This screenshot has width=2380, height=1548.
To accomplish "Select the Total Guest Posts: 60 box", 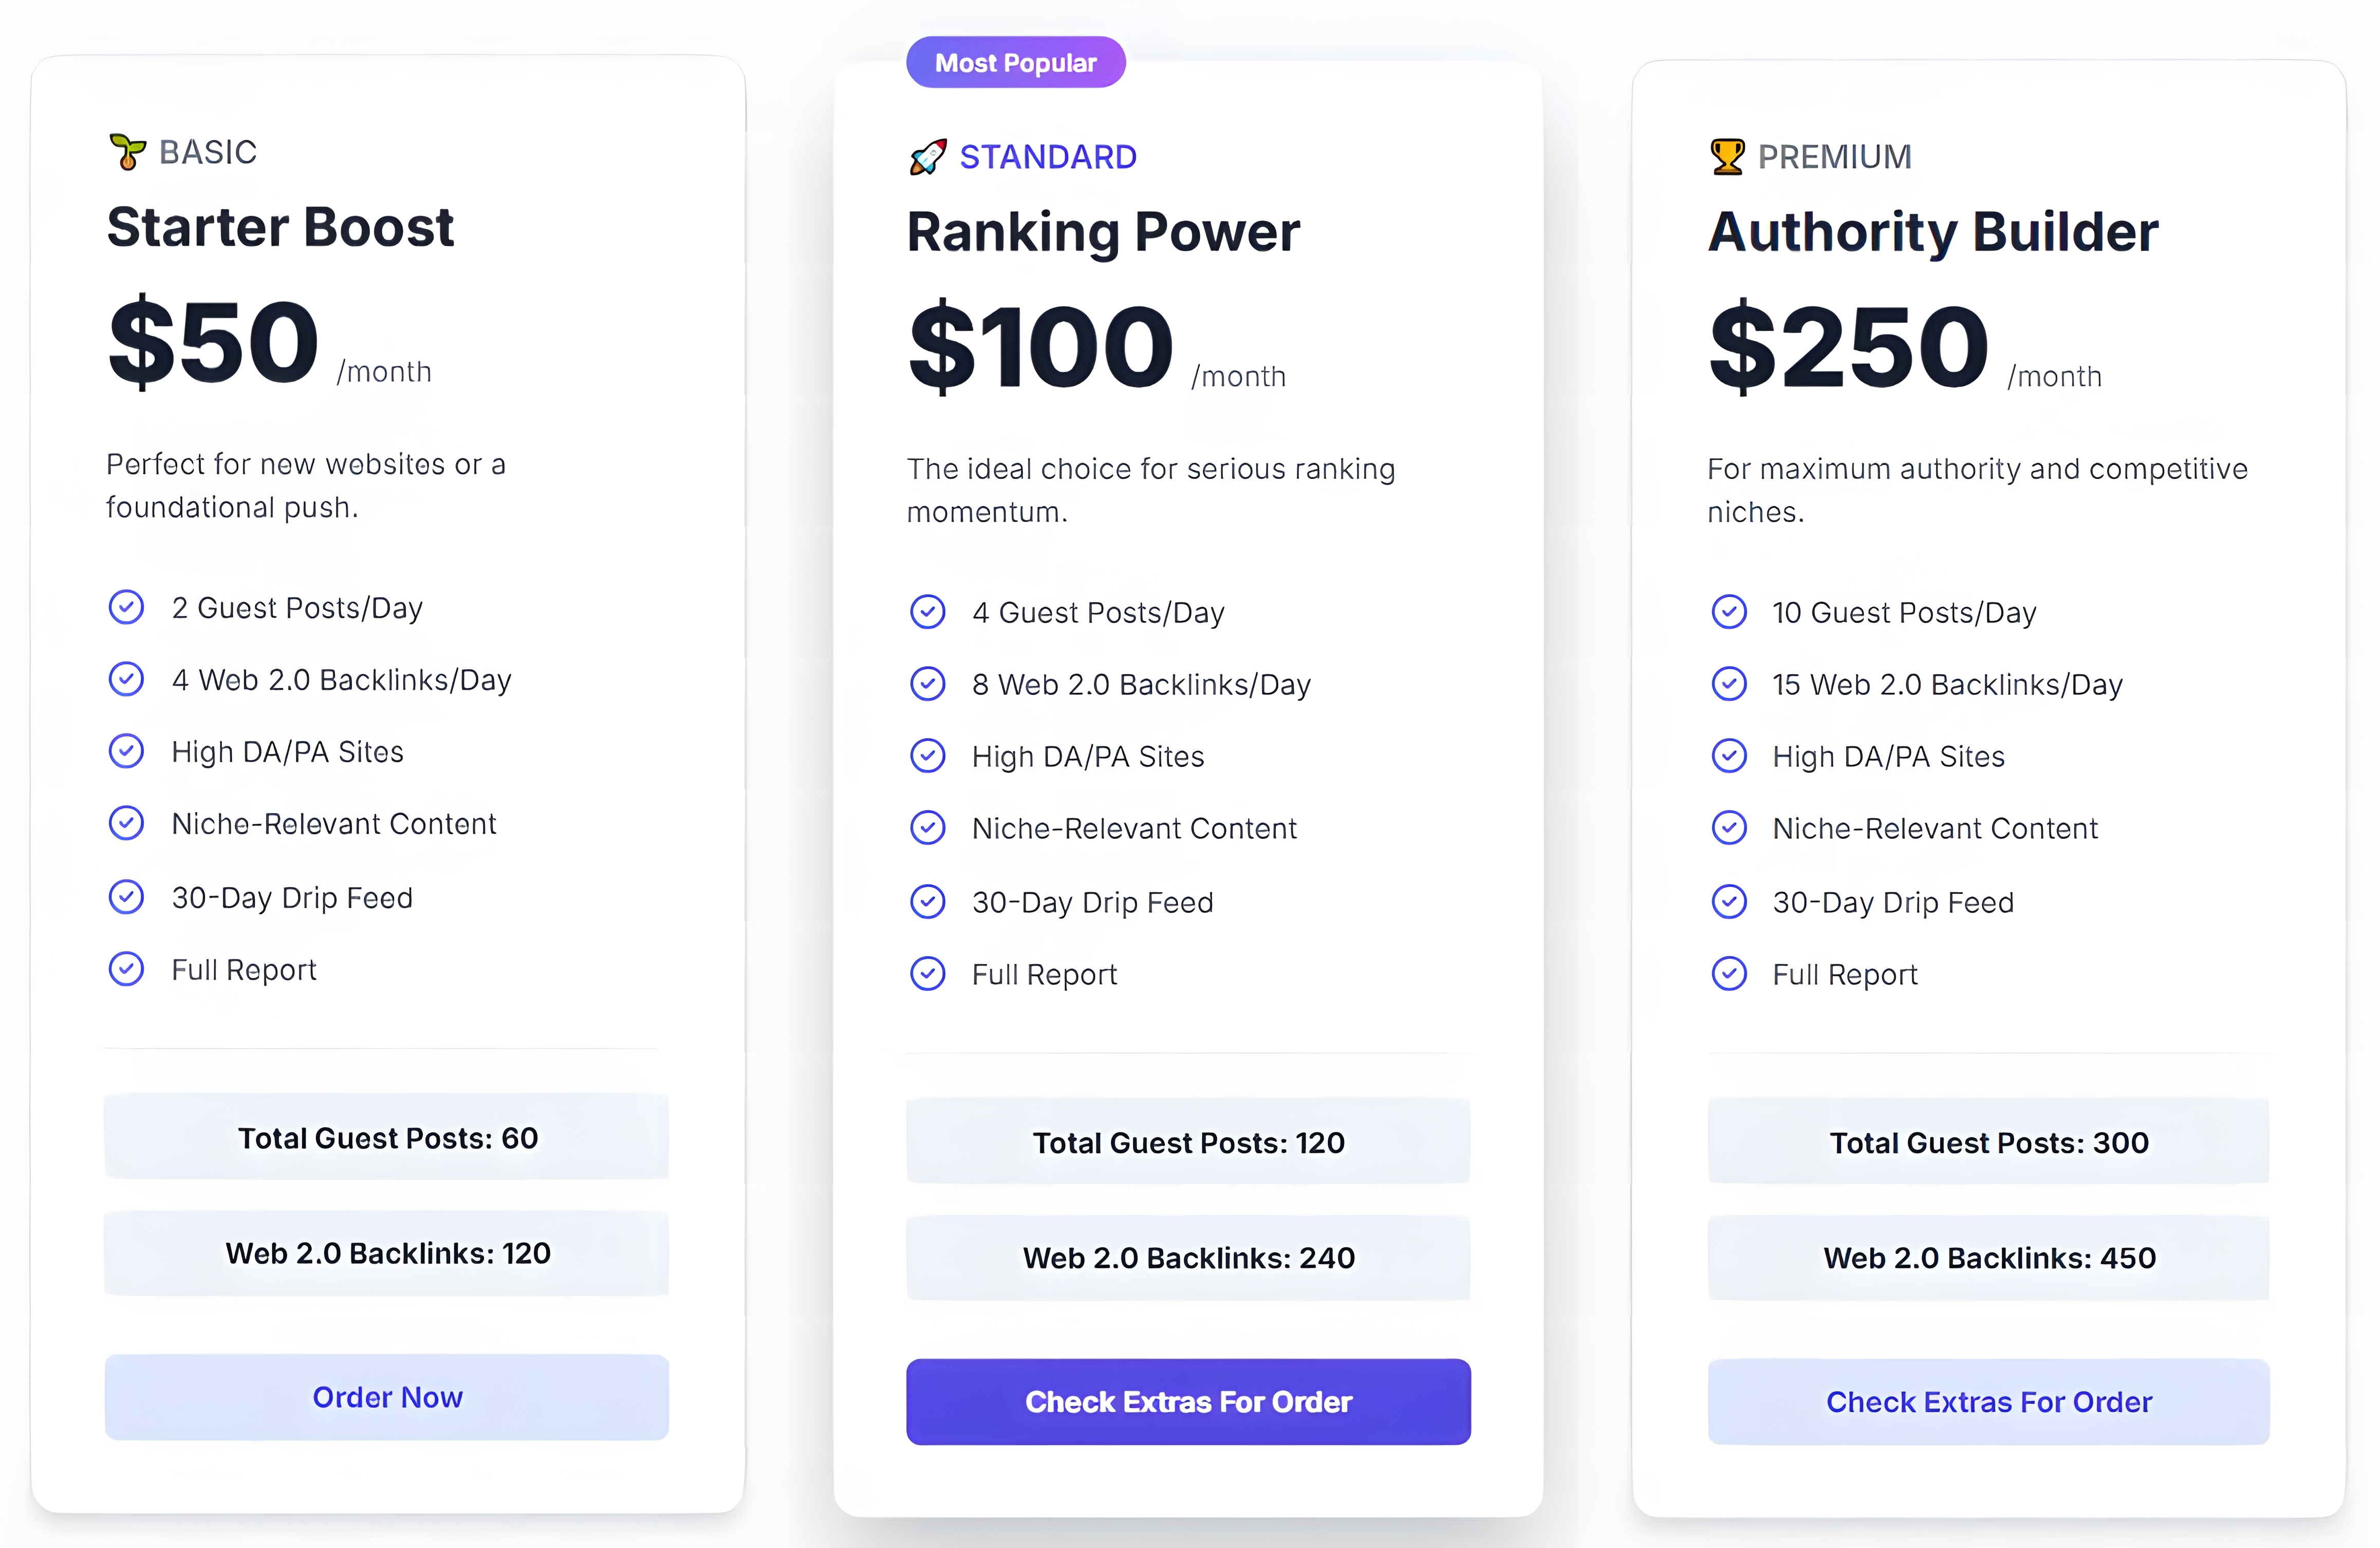I will tap(387, 1137).
